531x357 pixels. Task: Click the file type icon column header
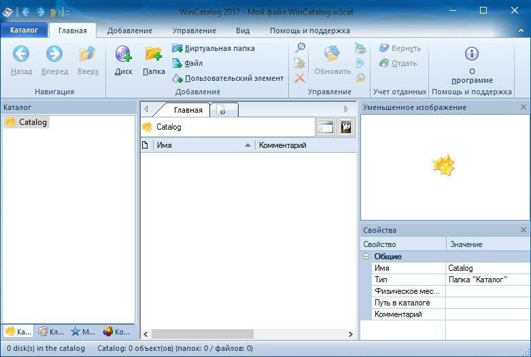pos(145,145)
